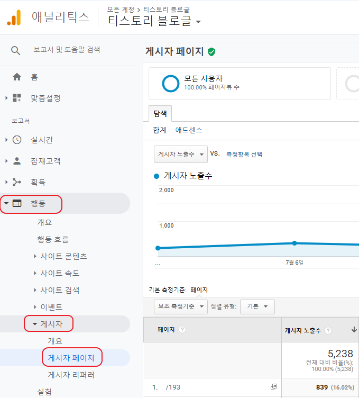The height and width of the screenshot is (398, 359).
Task: Click the 7월 6일 axis label
Action: pyautogui.click(x=294, y=263)
